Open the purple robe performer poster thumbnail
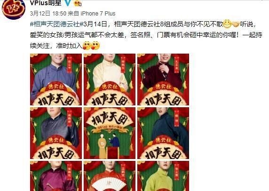 point(56,176)
